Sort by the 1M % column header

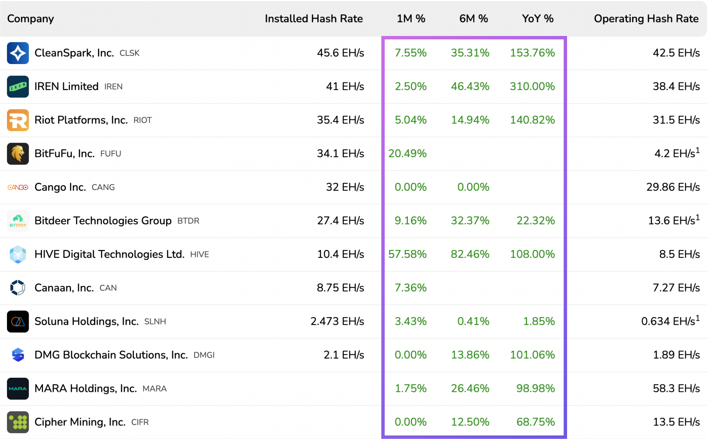(x=411, y=19)
